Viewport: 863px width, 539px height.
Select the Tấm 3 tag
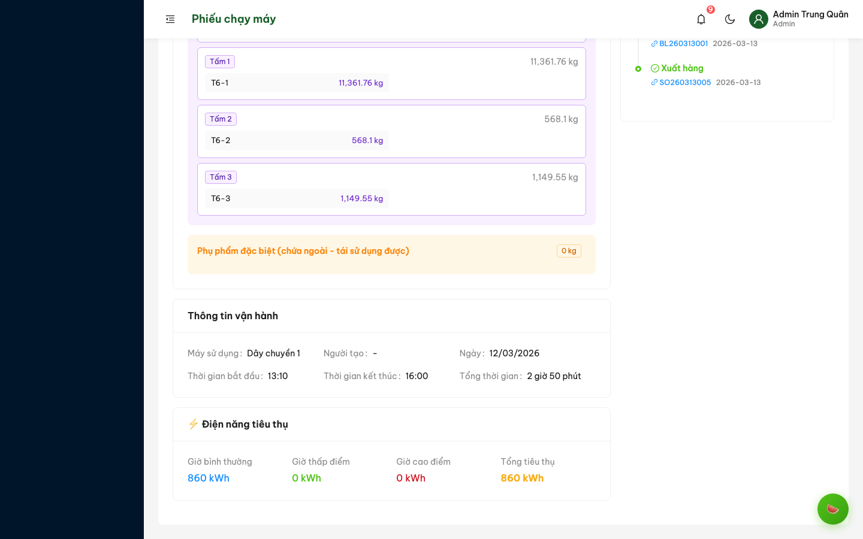pyautogui.click(x=221, y=177)
